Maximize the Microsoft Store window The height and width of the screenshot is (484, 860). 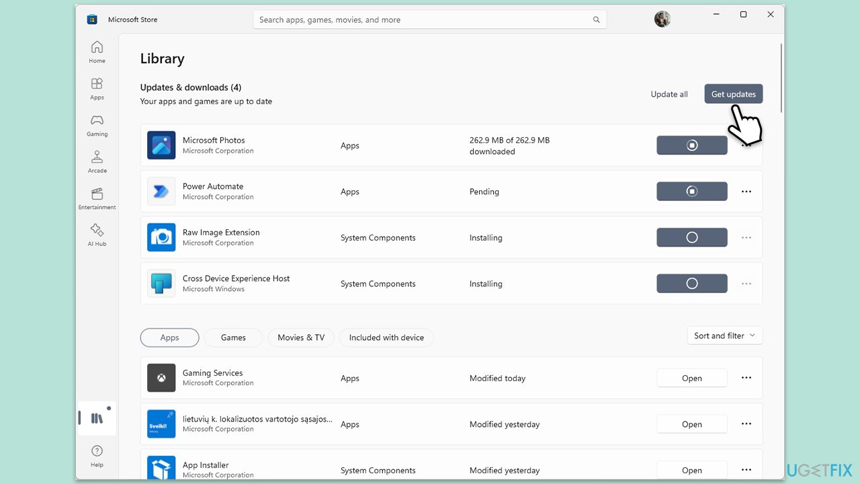pyautogui.click(x=743, y=15)
